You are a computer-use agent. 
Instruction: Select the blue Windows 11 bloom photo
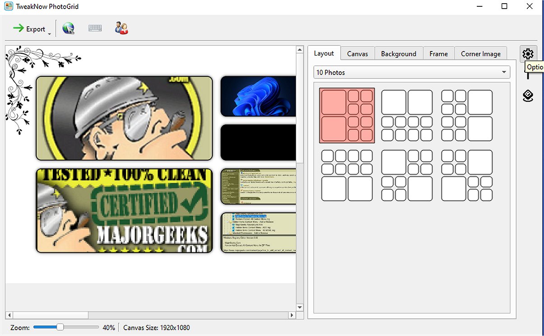258,96
